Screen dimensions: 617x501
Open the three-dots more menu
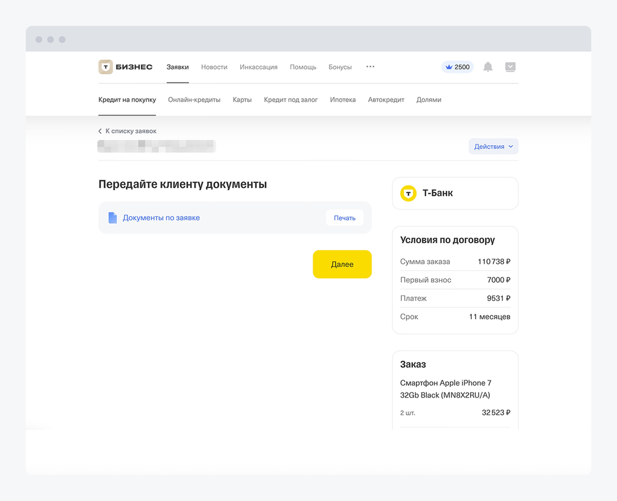click(370, 67)
